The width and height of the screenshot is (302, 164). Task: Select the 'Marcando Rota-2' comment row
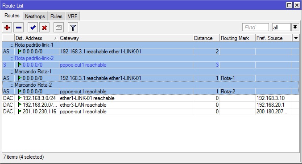(151, 85)
